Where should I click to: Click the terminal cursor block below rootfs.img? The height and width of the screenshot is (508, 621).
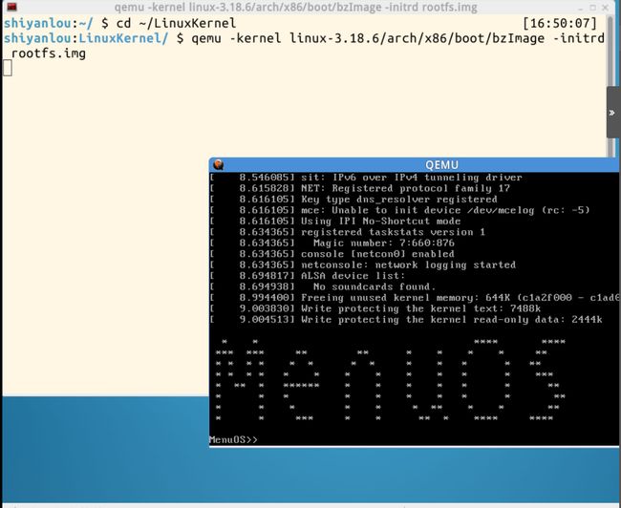tap(8, 68)
